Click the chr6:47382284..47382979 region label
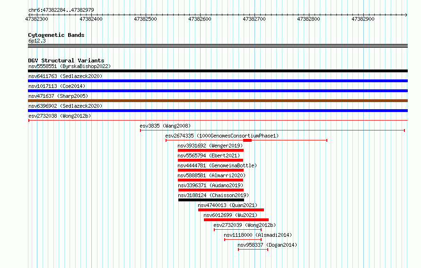This screenshot has height=268, width=421. (61, 10)
